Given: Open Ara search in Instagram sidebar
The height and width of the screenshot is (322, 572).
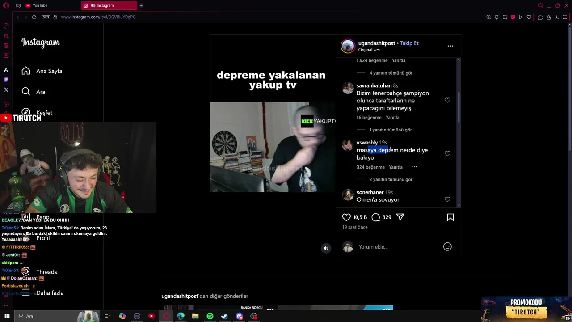Looking at the screenshot, I should tap(34, 92).
